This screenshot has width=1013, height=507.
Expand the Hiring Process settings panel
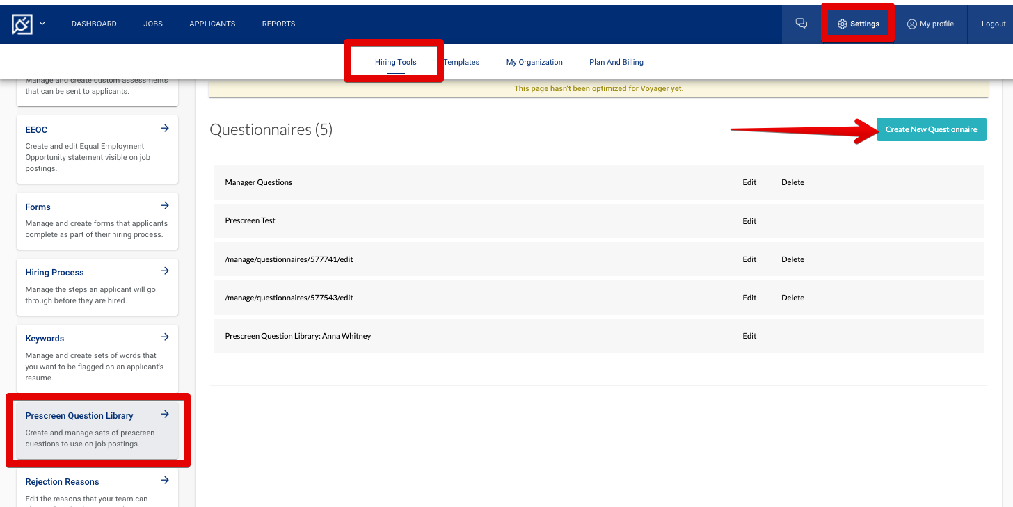(54, 272)
